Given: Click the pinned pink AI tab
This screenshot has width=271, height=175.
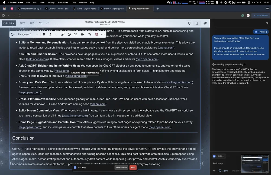Looking at the screenshot, I should tap(12, 8).
